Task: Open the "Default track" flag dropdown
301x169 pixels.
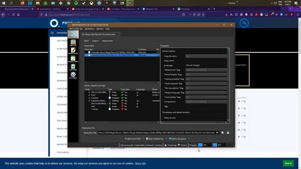Action: click(206, 70)
